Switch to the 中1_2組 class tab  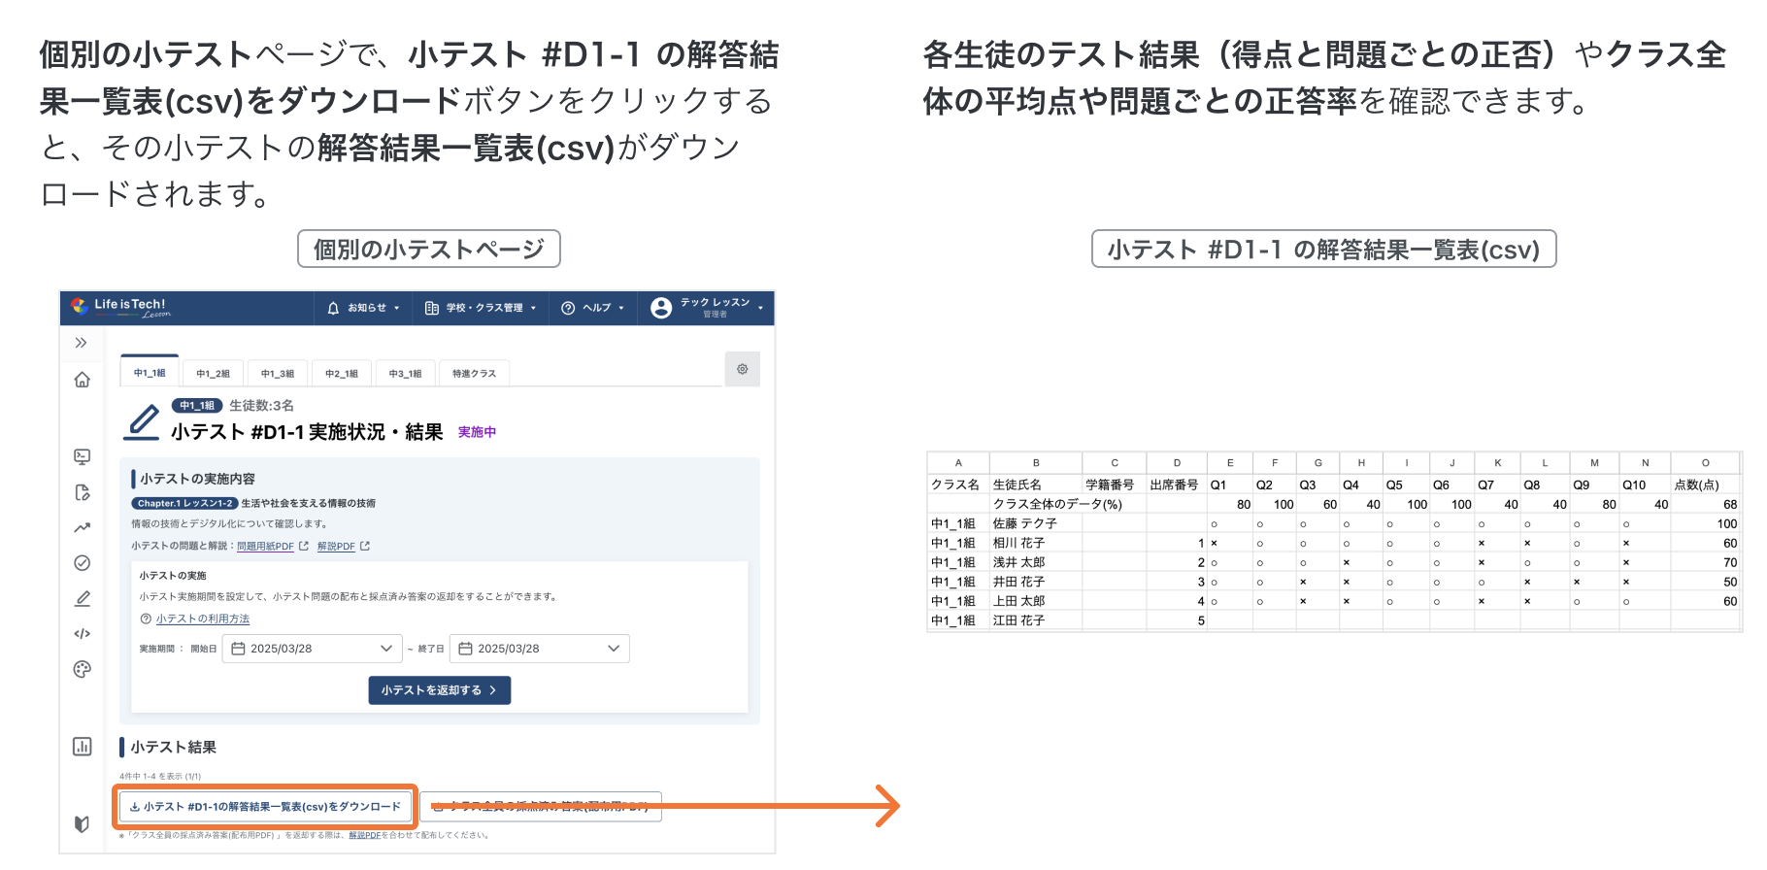pyautogui.click(x=213, y=374)
